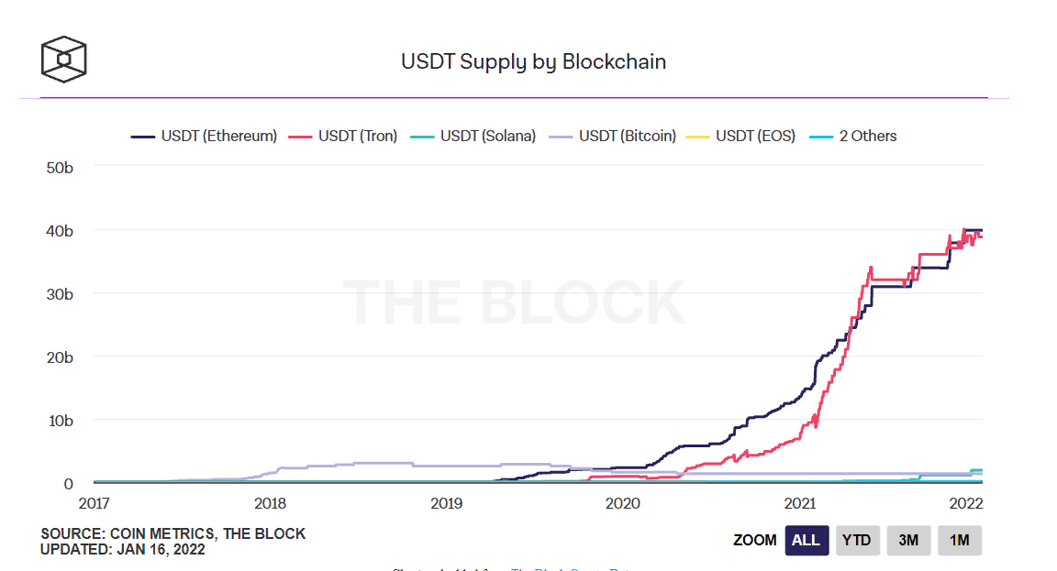Choose the 1M zoom range

960,540
